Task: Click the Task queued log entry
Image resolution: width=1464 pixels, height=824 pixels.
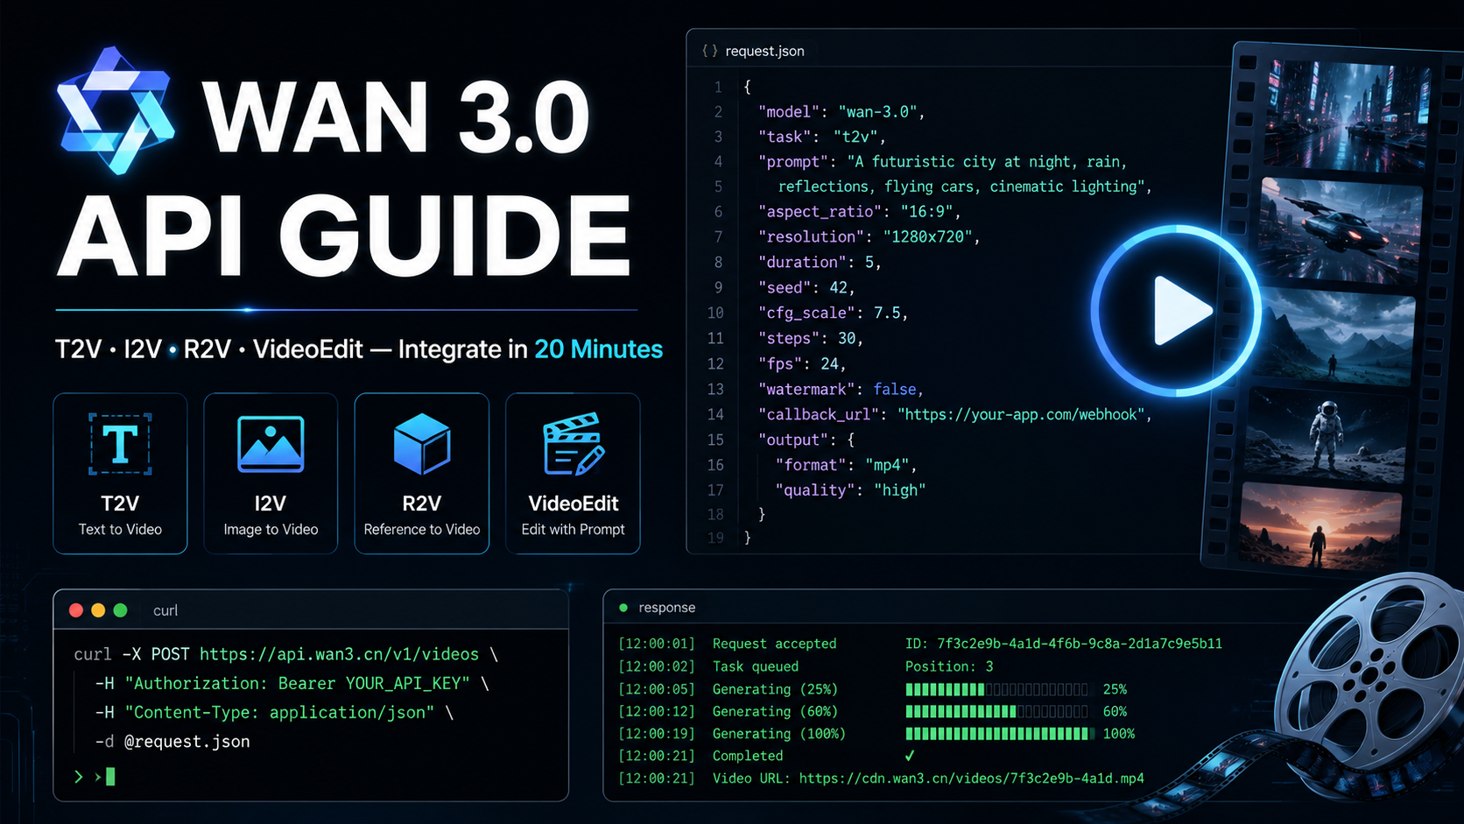Action: 756,666
